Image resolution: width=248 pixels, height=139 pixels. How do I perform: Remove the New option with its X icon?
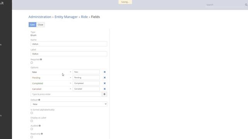click(x=105, y=72)
